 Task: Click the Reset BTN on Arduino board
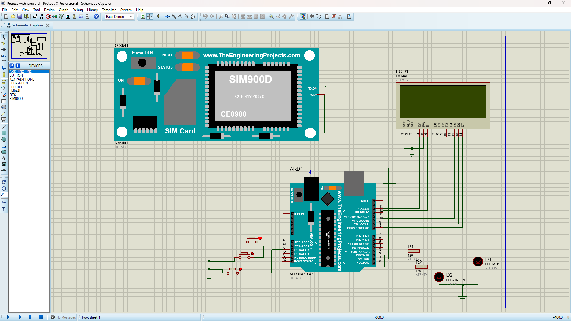pos(299,195)
